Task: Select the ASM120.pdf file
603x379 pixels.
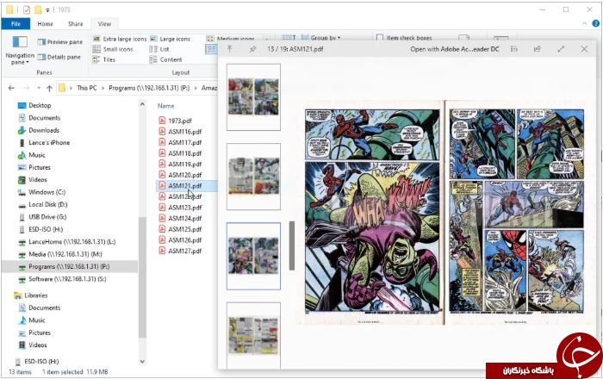Action: (x=180, y=175)
